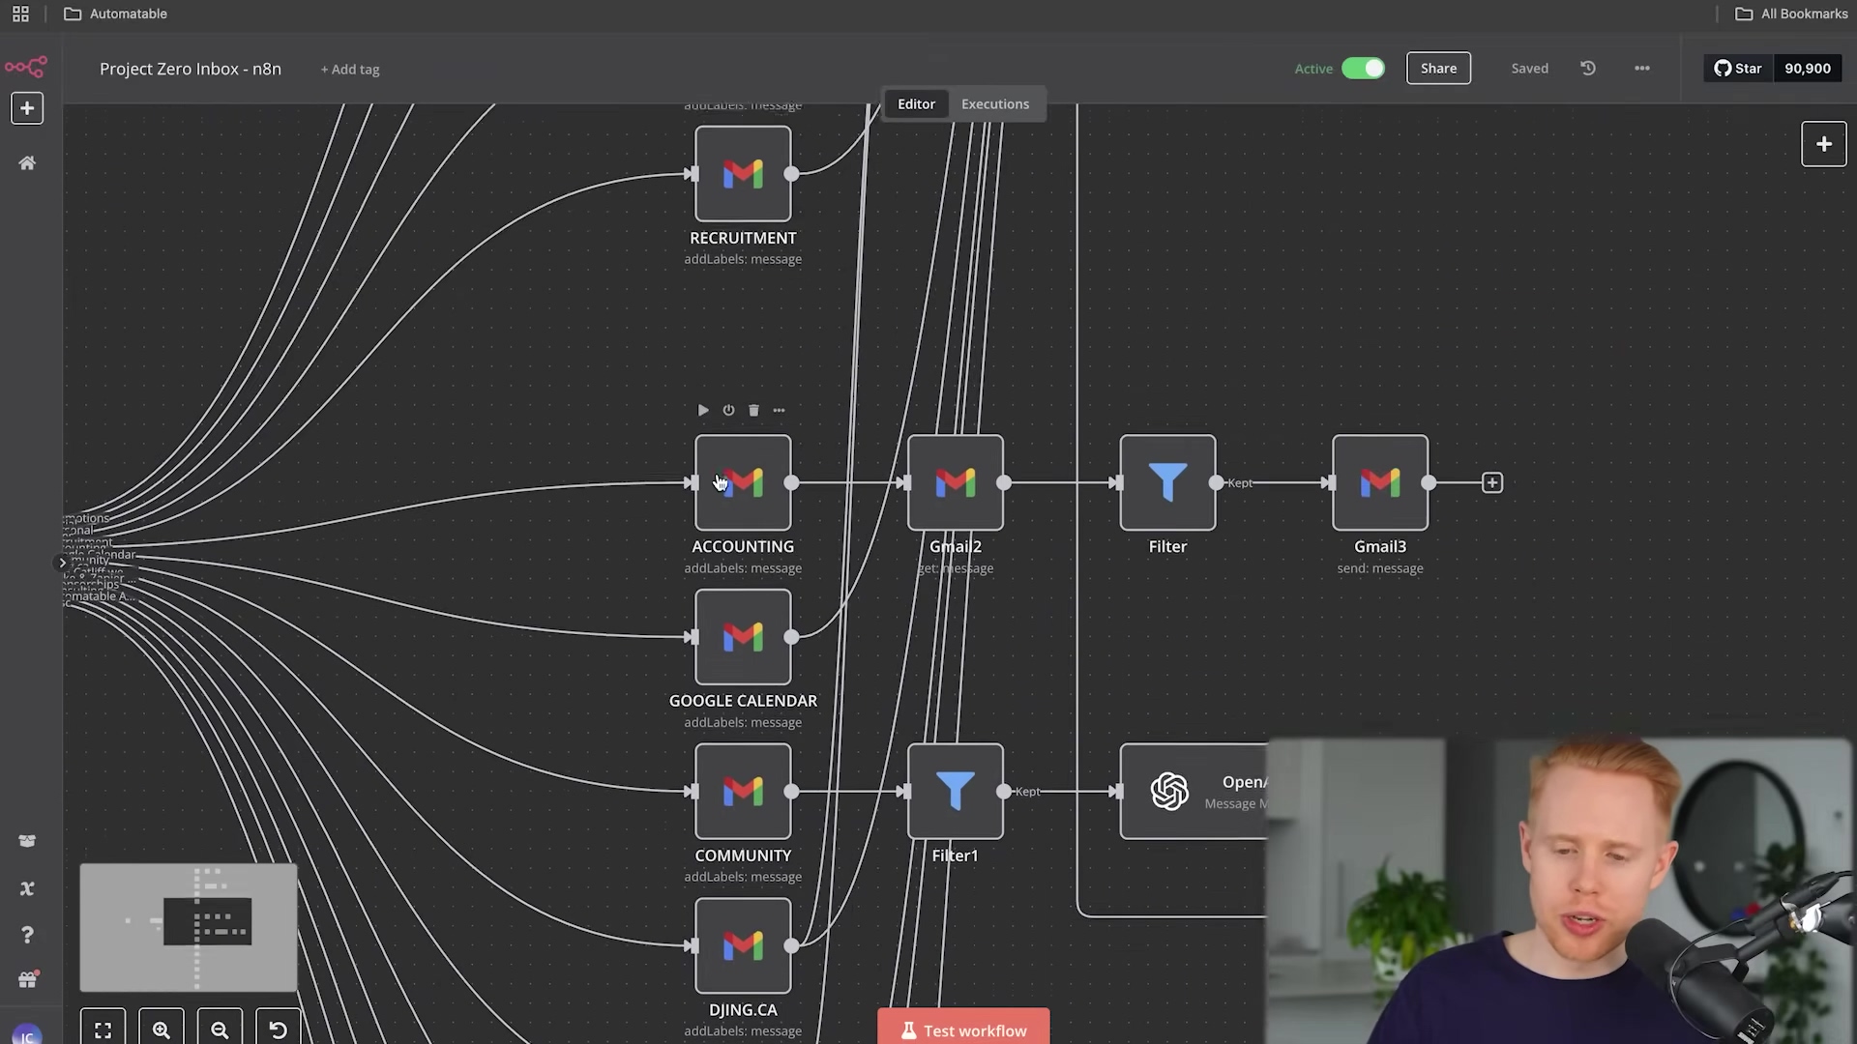Image resolution: width=1857 pixels, height=1044 pixels.
Task: Select the DJING.CA Gmail node
Action: pos(743,945)
